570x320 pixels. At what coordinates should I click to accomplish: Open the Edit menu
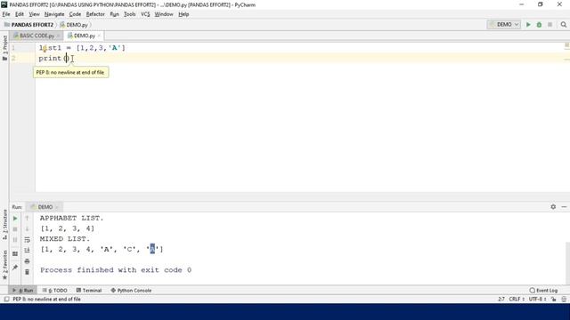20,14
